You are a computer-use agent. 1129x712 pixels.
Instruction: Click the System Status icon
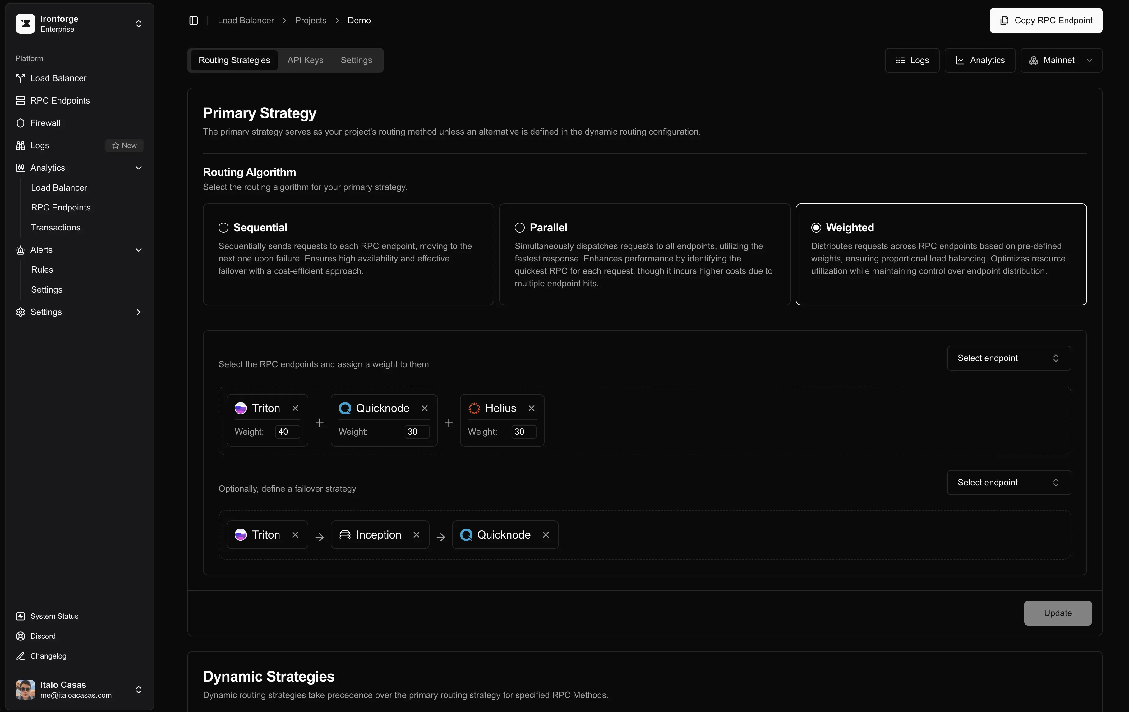click(x=20, y=616)
